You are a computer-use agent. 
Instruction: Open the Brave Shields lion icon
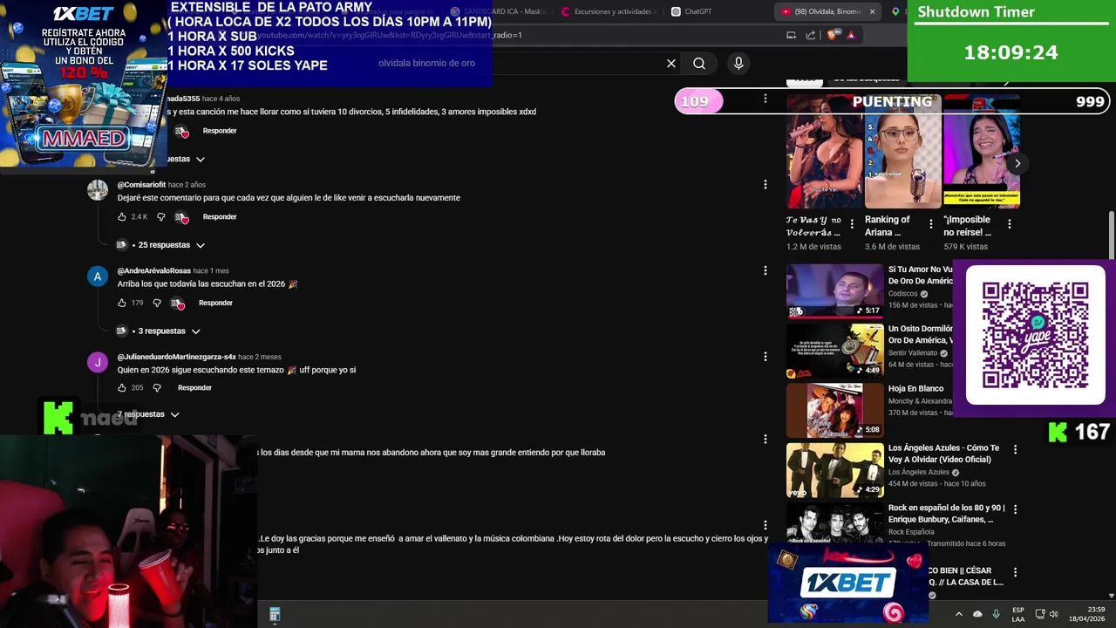[831, 35]
